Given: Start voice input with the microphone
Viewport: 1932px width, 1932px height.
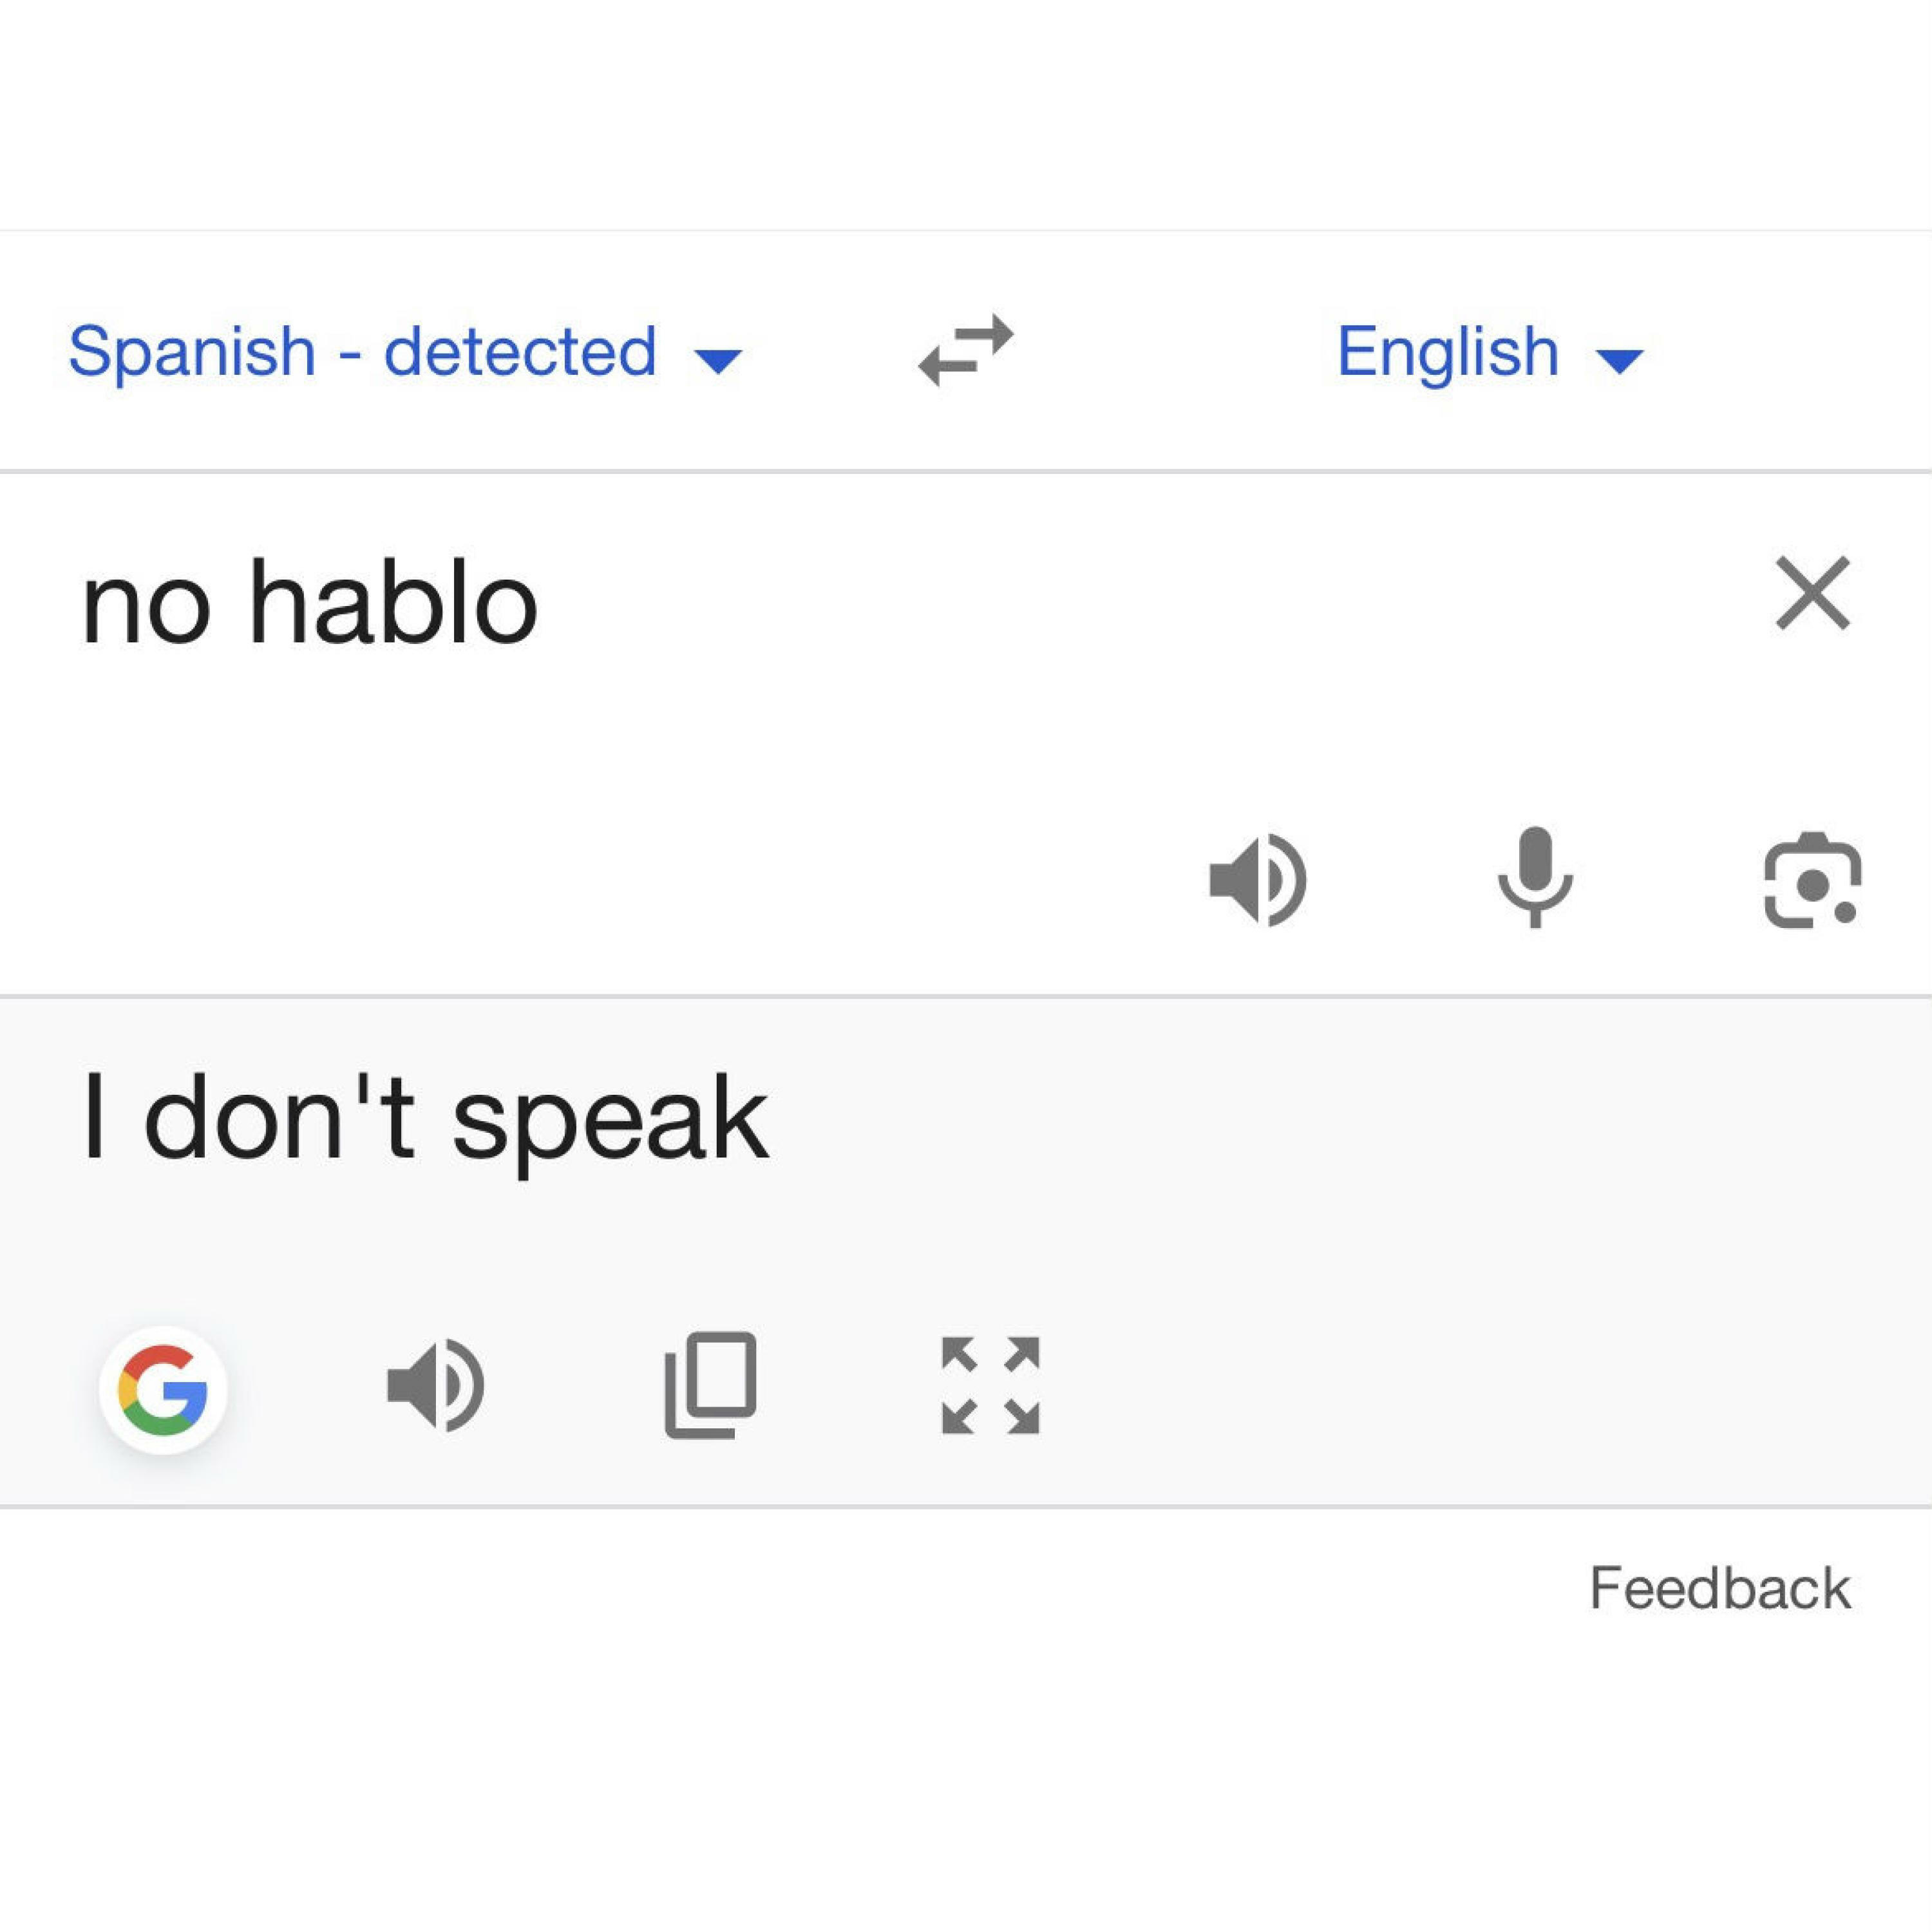Looking at the screenshot, I should 1535,878.
